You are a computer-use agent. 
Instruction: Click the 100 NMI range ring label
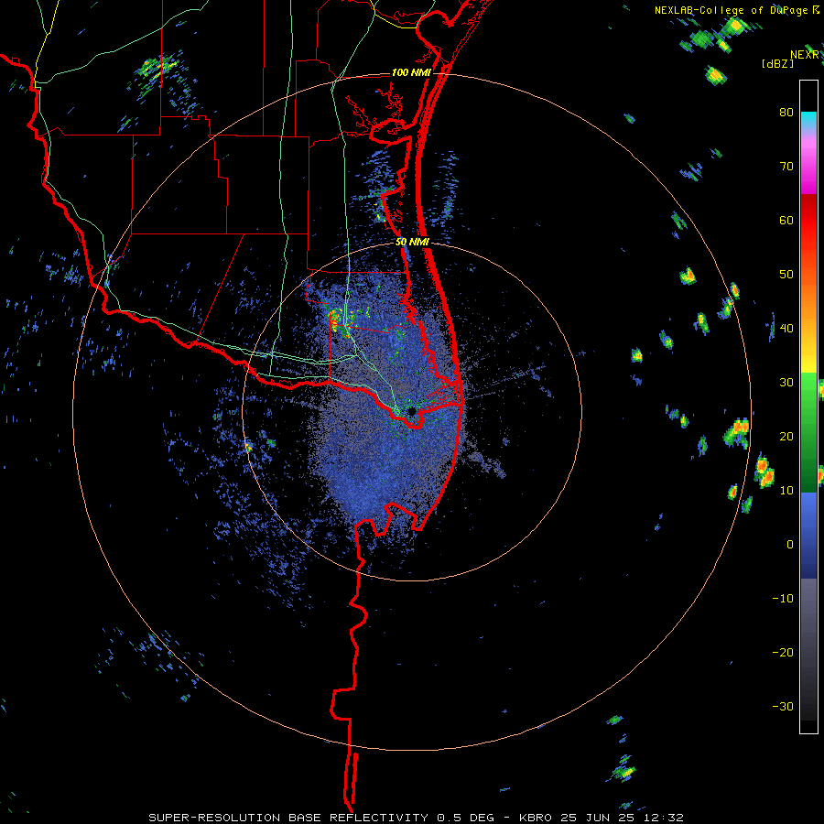click(x=411, y=72)
